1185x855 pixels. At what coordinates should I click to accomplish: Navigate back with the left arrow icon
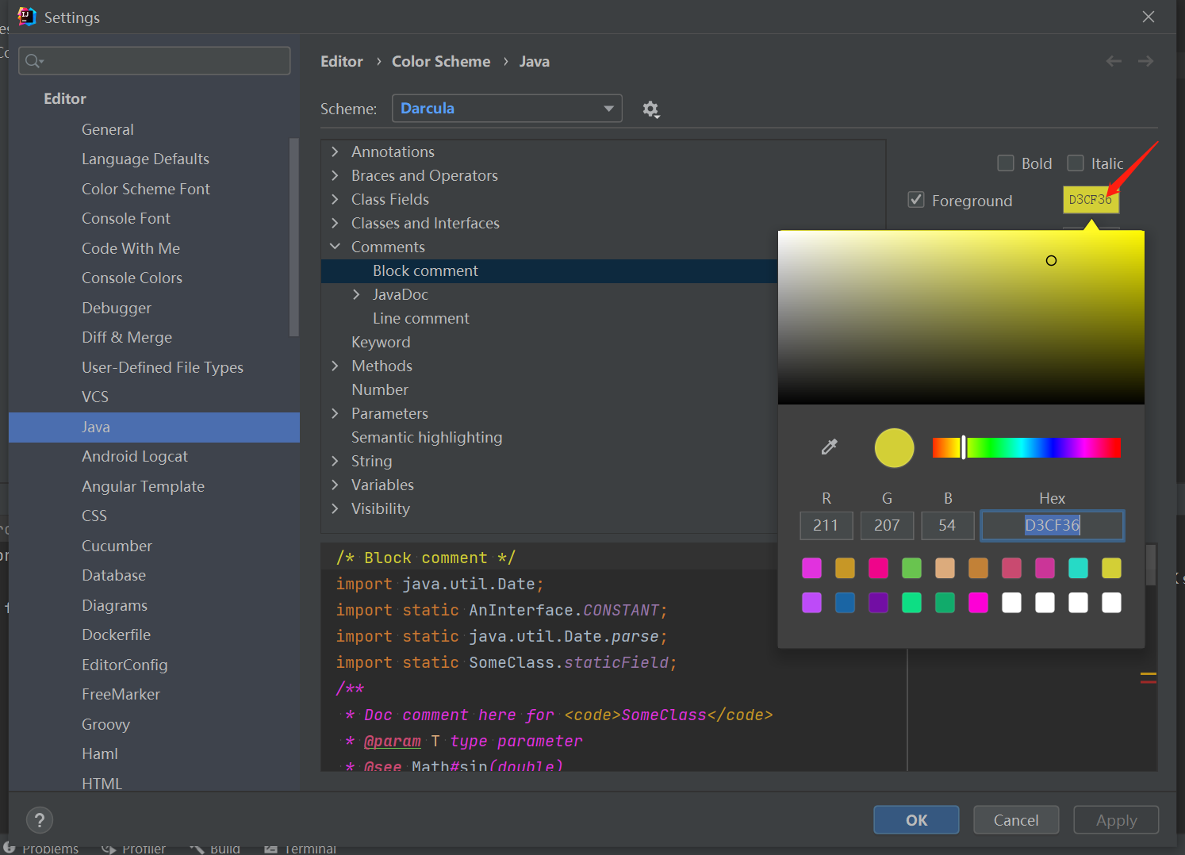pos(1114,61)
